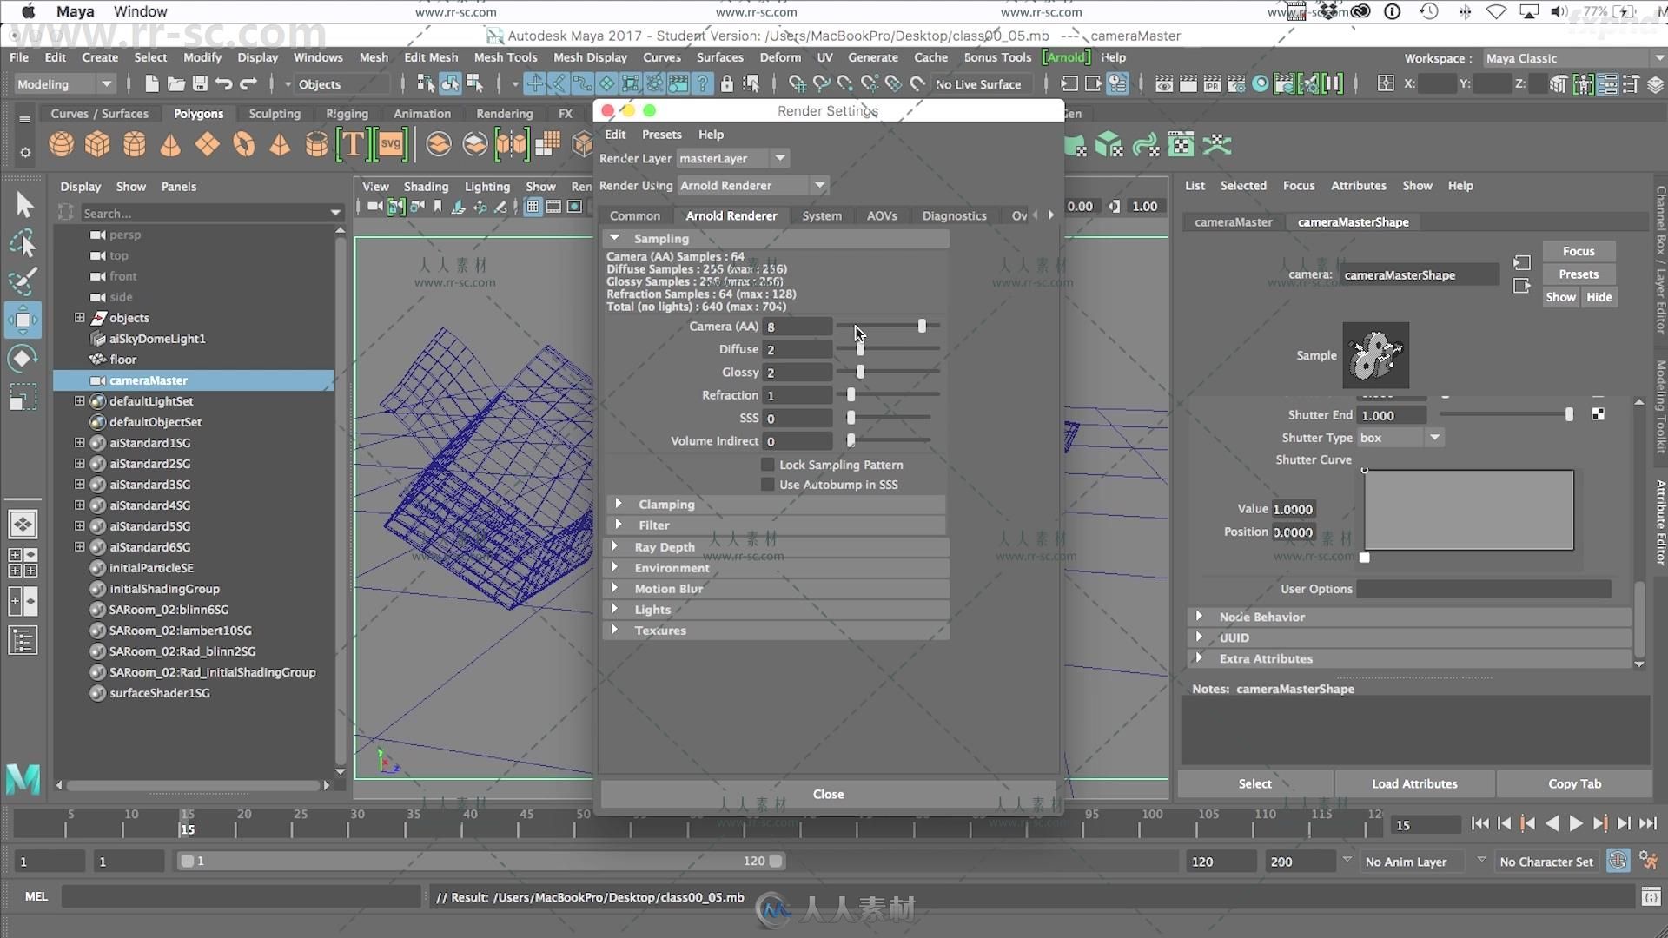Go to end of playback range

click(x=1647, y=824)
